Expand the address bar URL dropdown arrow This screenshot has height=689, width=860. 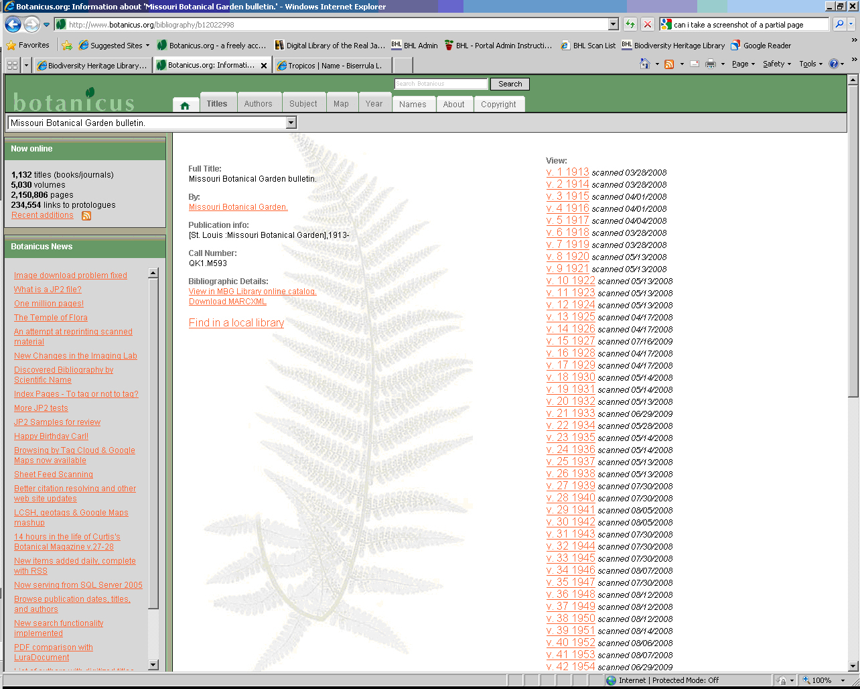click(613, 25)
